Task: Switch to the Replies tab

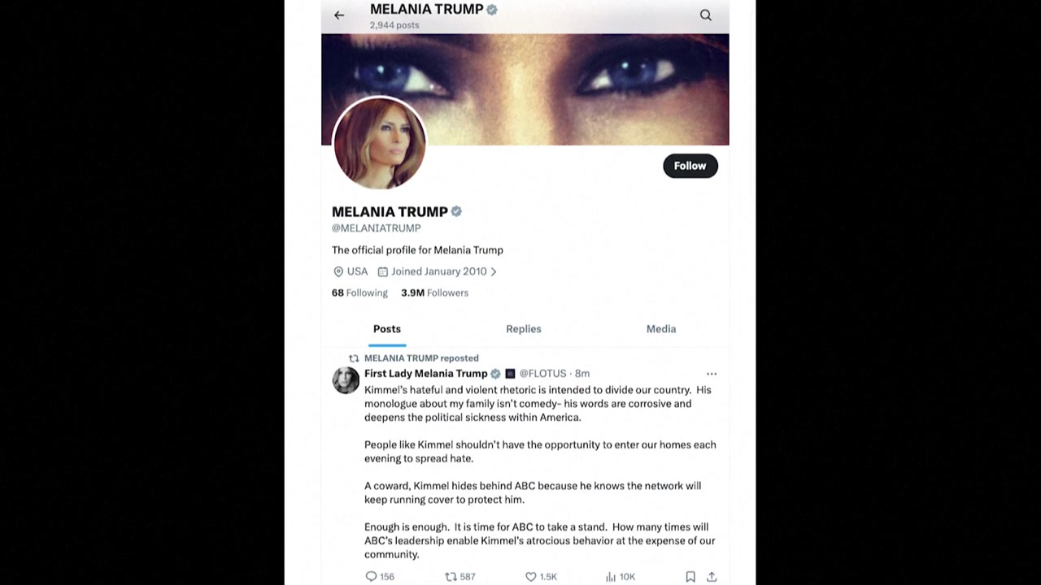Action: pos(523,329)
